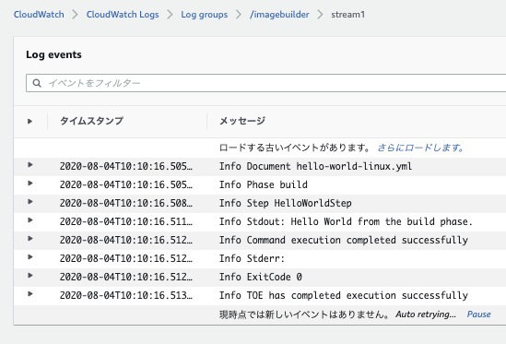Load older events with さらにロードします link

(421, 148)
